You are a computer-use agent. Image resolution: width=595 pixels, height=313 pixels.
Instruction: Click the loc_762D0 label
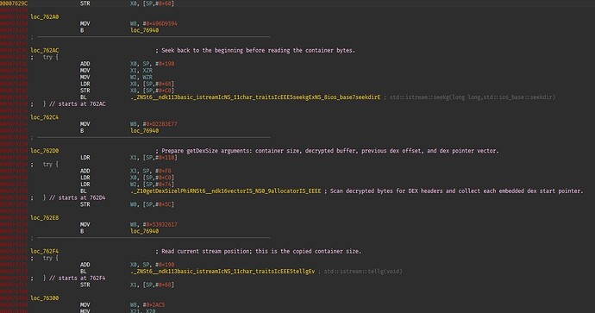coord(44,151)
